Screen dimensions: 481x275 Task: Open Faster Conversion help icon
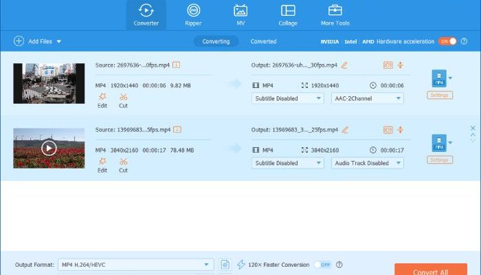coord(339,265)
